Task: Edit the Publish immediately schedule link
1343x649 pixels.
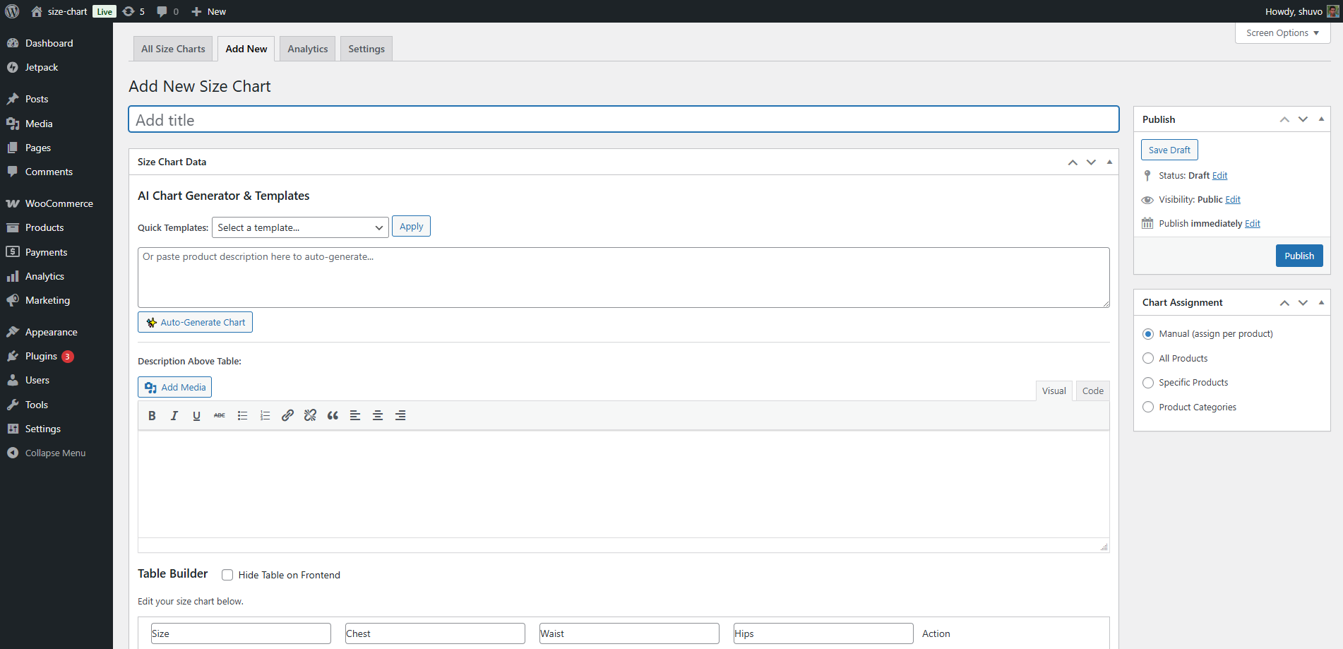Action: pyautogui.click(x=1253, y=224)
